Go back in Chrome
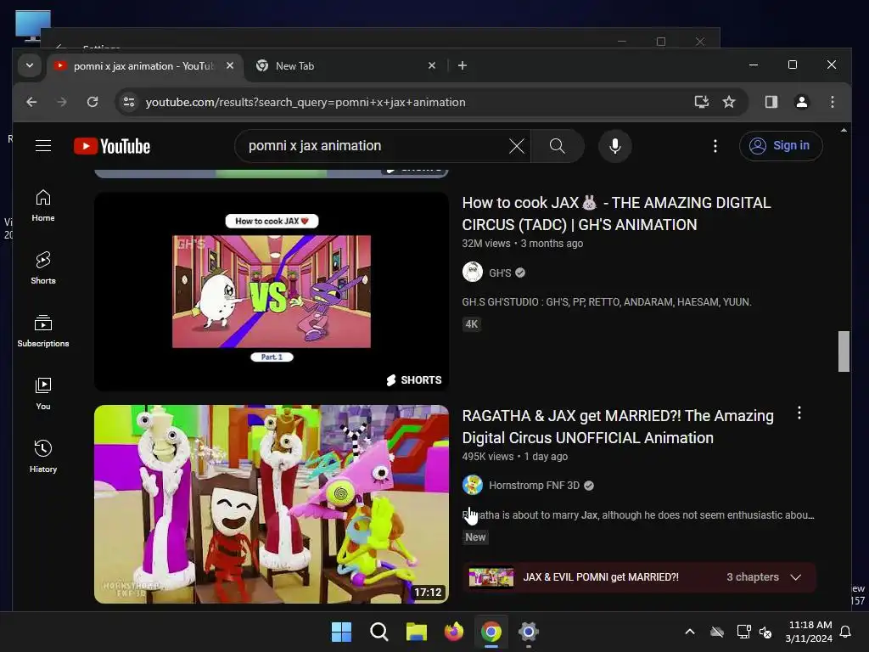The width and height of the screenshot is (869, 652). (x=31, y=102)
